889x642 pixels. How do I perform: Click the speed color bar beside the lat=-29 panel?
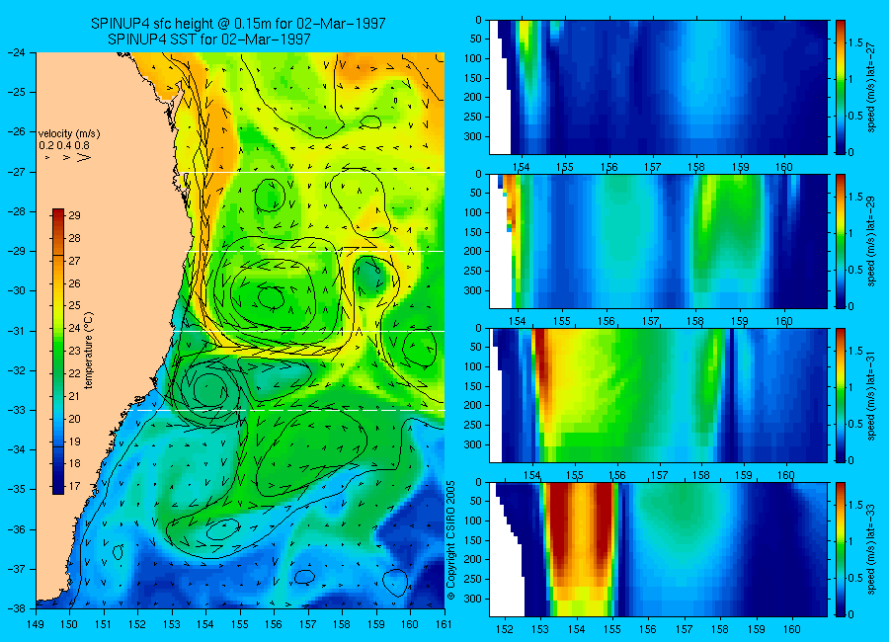click(x=840, y=241)
